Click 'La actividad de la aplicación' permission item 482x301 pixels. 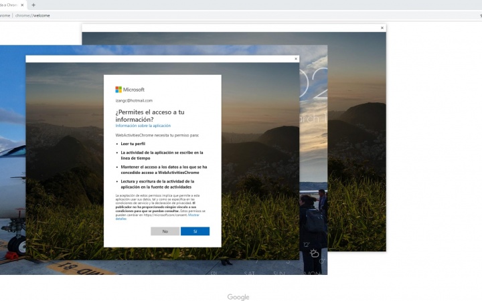tap(162, 155)
